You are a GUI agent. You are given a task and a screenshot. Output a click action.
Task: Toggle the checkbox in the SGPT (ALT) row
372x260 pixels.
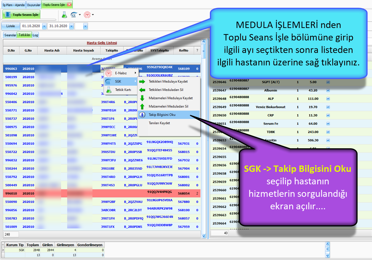328,82
